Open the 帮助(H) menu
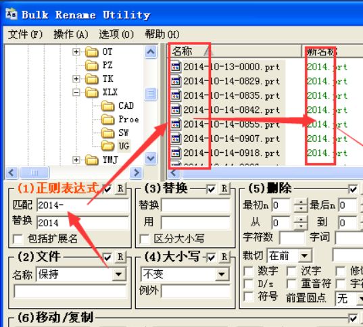 pos(162,34)
